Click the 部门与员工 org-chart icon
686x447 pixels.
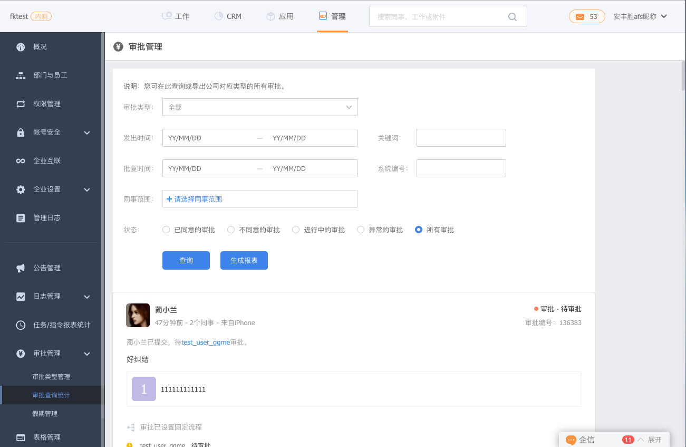21,75
